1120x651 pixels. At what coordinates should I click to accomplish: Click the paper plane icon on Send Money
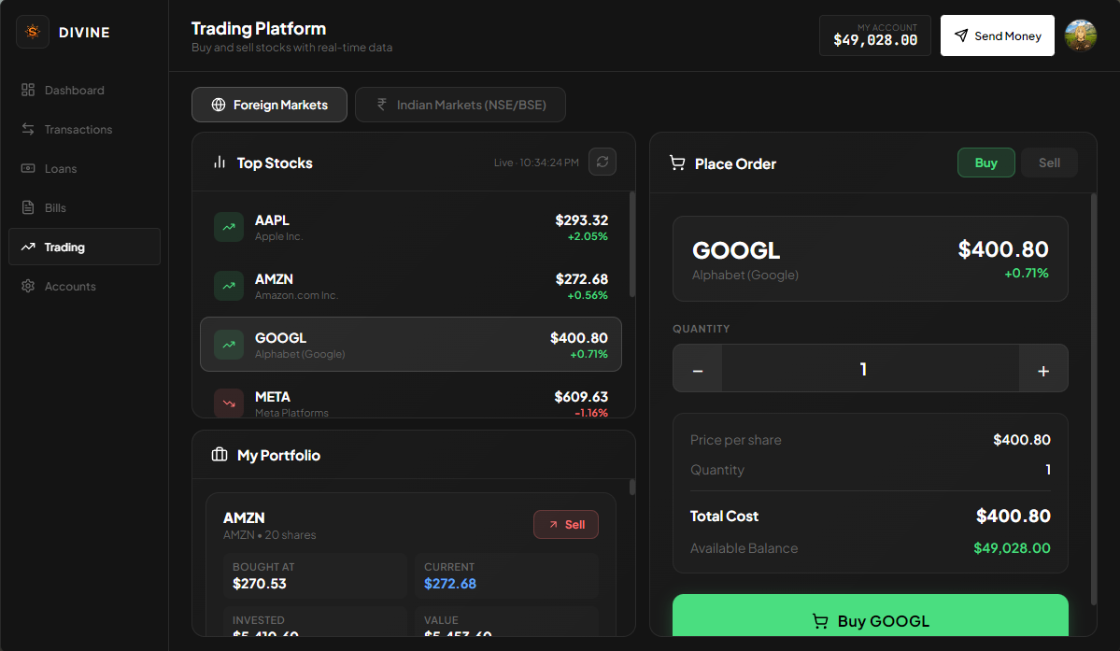[961, 35]
